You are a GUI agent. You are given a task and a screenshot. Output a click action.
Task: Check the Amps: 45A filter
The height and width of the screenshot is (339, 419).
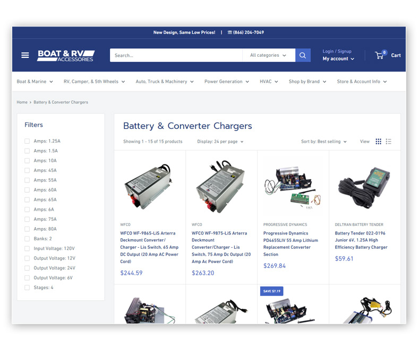(27, 171)
